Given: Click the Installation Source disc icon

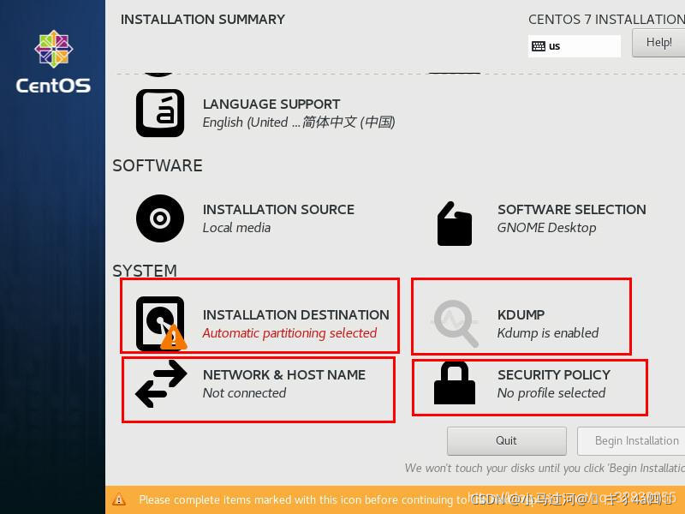Looking at the screenshot, I should [160, 218].
